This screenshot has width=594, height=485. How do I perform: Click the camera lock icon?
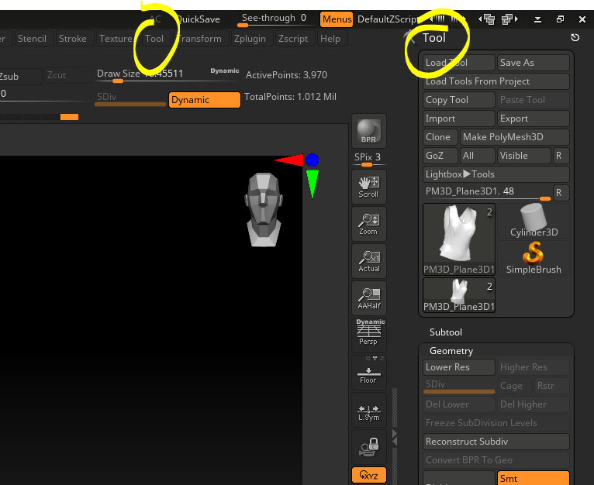click(368, 447)
